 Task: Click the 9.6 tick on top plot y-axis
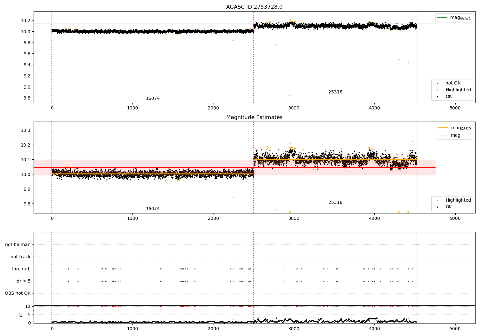27,54
